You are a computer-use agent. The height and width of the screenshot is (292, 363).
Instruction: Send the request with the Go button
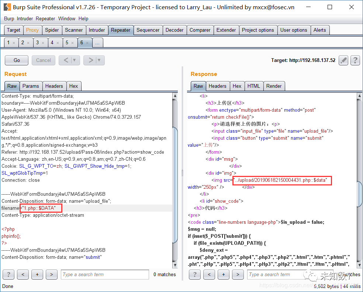[17, 60]
